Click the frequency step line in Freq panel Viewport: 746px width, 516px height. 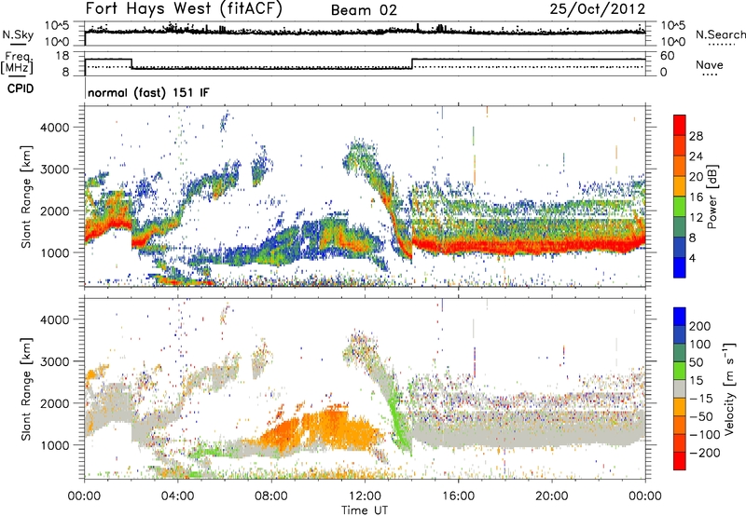click(365, 63)
